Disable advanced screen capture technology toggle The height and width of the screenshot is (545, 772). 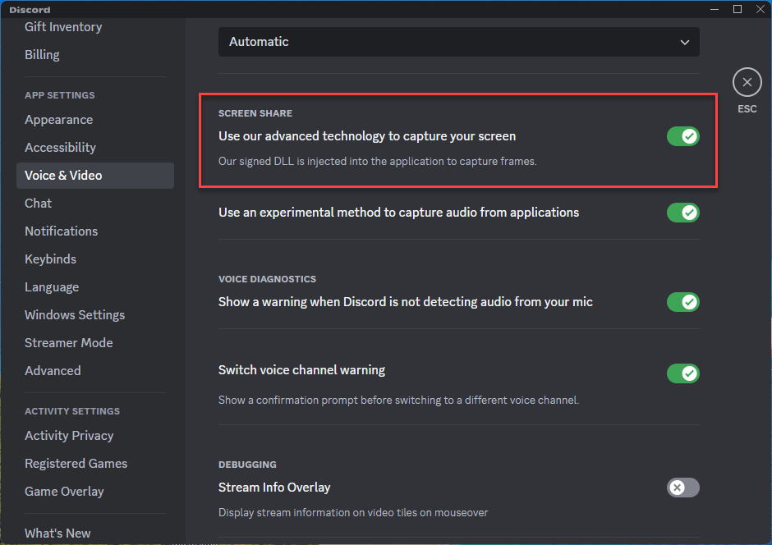[x=682, y=136]
